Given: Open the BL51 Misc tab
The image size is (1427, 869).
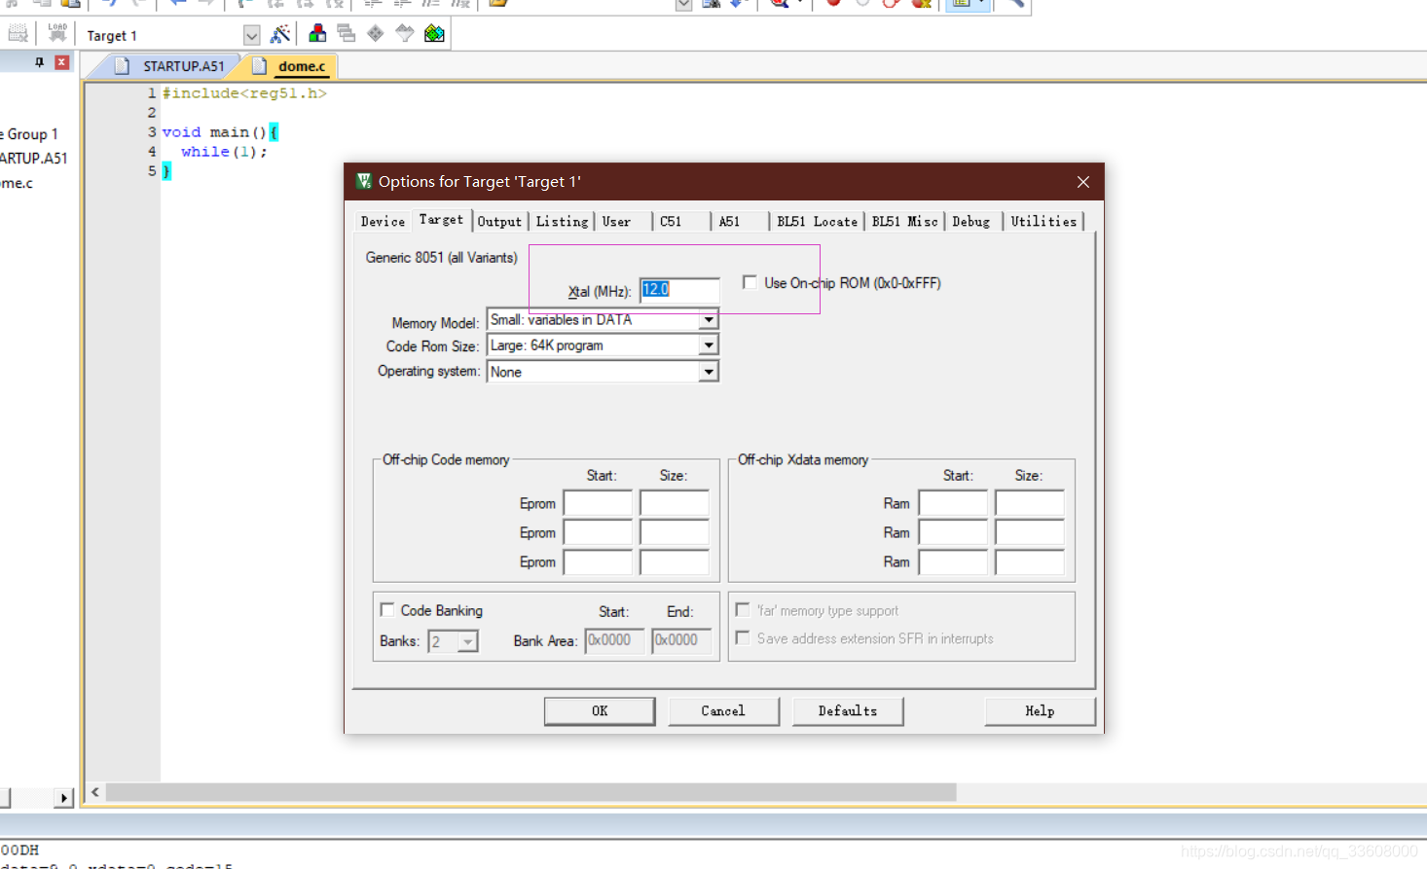Looking at the screenshot, I should [904, 222].
